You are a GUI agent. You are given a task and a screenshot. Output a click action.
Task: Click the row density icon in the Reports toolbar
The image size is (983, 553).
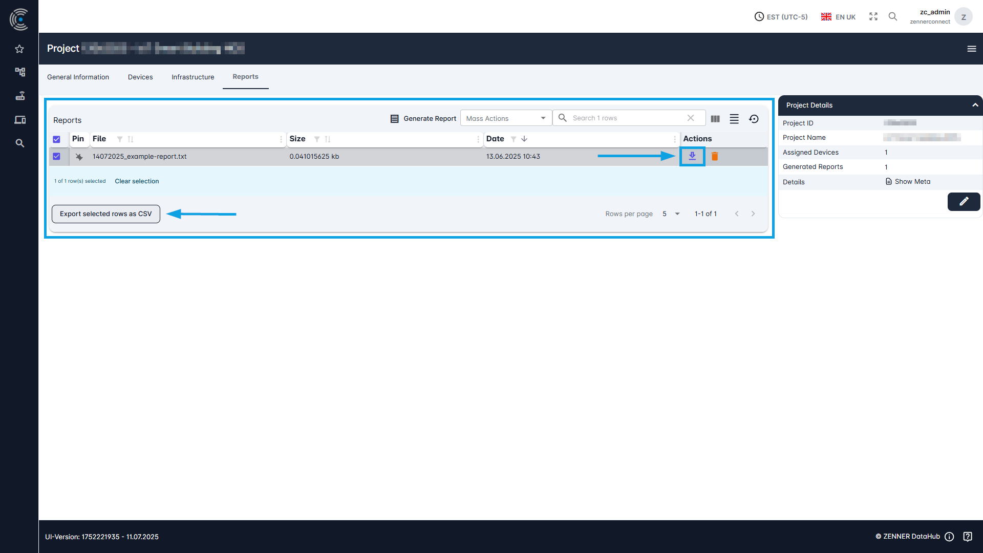734,118
